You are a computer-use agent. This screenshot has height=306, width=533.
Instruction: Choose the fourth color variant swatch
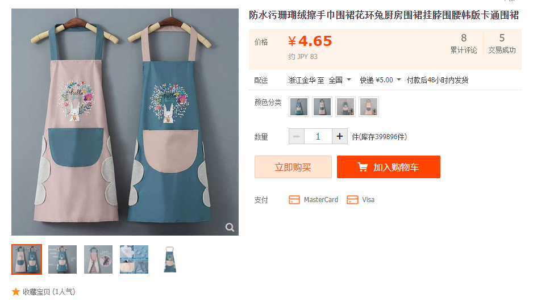pos(369,107)
